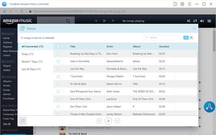Click the THE SPEED OF NO... album cell
The width and height of the screenshot is (216, 135).
pos(144,91)
